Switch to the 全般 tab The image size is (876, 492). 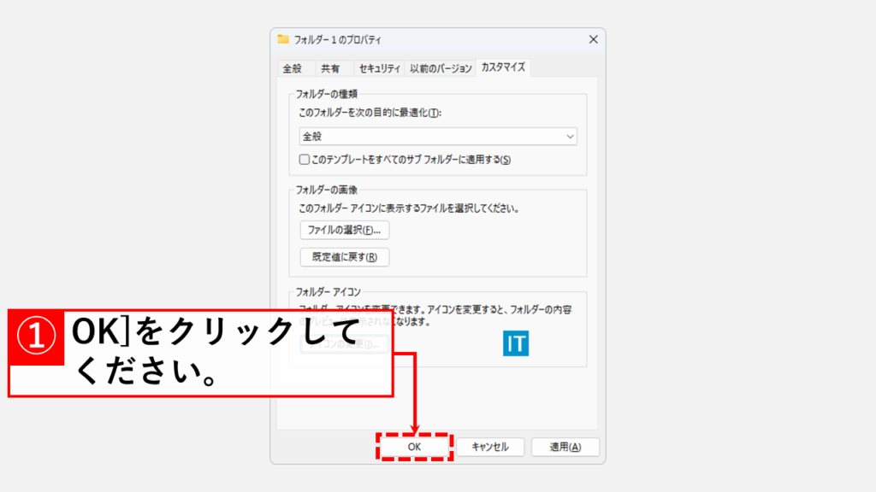[294, 66]
